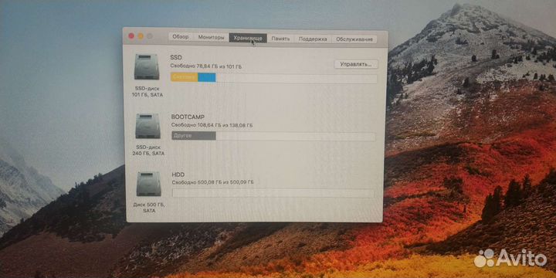Click 'Свободно 500,08 ГБ из 500,09 ГБ' text
556x278 pixels.
coord(213,182)
